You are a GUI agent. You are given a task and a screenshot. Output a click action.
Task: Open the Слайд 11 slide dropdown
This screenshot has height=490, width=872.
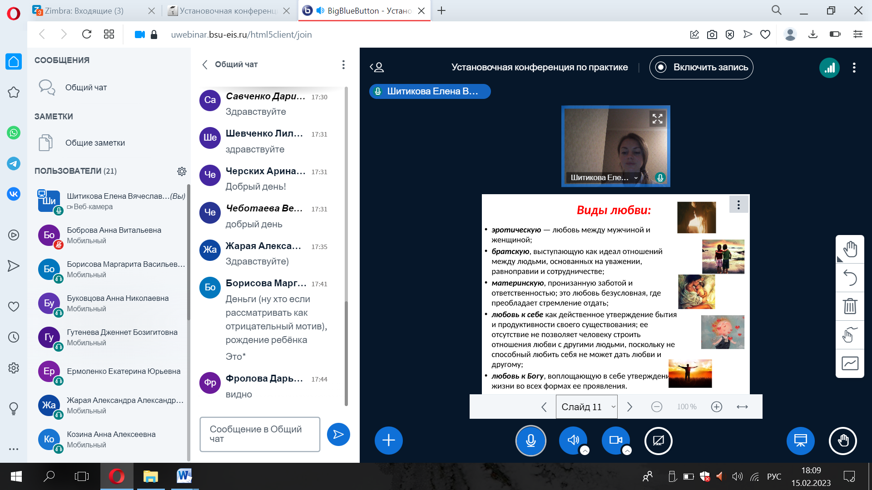click(586, 407)
